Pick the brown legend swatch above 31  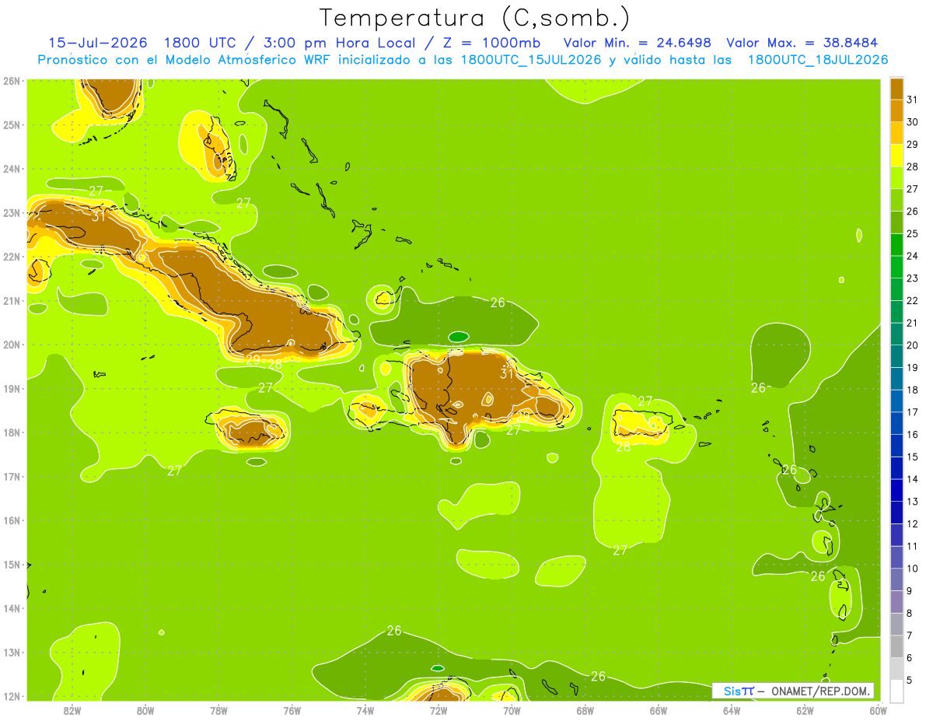(896, 89)
